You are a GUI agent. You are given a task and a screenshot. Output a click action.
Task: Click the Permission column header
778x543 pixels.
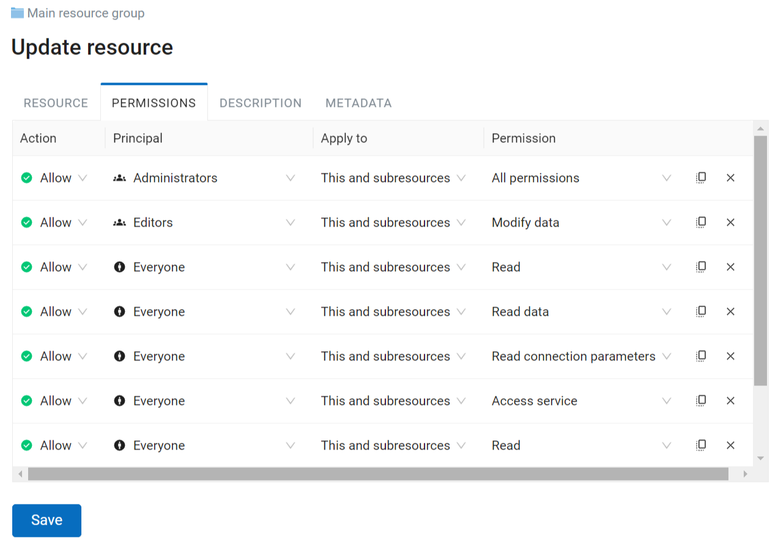point(524,138)
